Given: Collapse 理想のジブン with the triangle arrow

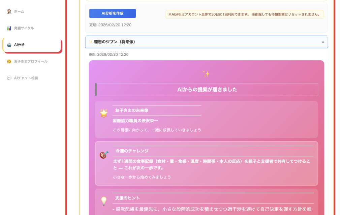Looking at the screenshot, I should [x=323, y=42].
